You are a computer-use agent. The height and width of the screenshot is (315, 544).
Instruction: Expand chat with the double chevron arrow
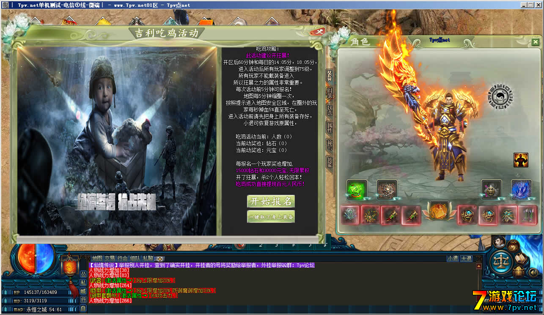click(478, 259)
